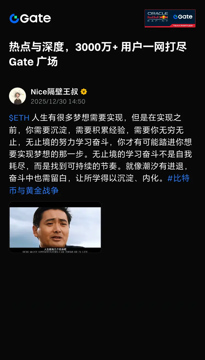Viewport: 205px width, 360px height.
Task: Click the Gate 广场 title text
Action: 33,62
